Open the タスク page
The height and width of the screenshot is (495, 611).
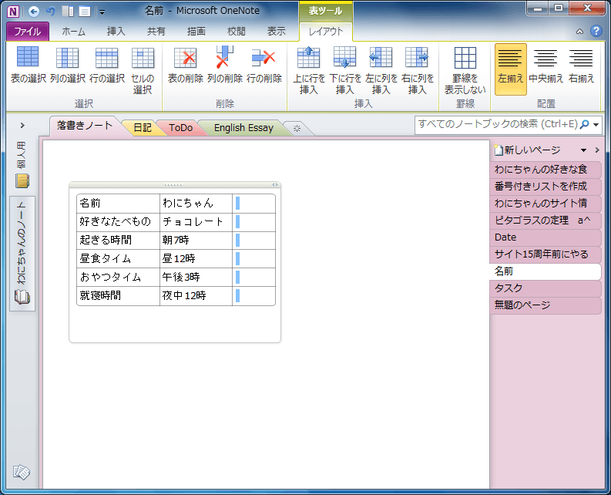pyautogui.click(x=545, y=288)
